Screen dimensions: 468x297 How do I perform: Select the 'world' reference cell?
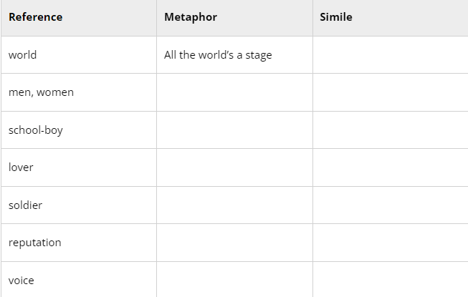[79, 55]
